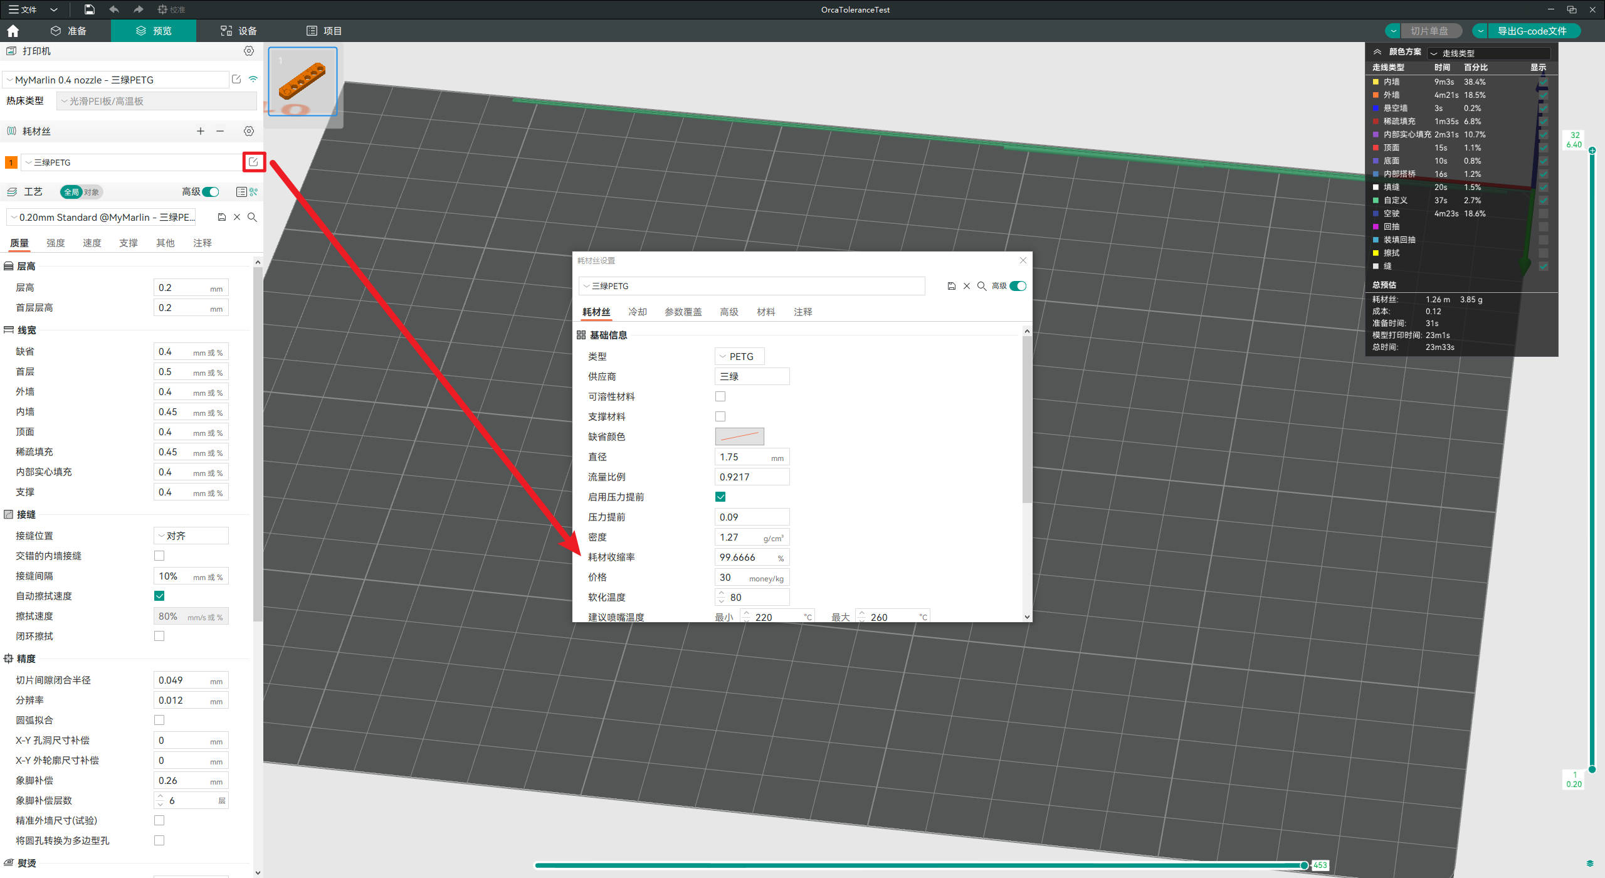Click the horizontal move slider handle
The width and height of the screenshot is (1605, 878).
point(1304,865)
